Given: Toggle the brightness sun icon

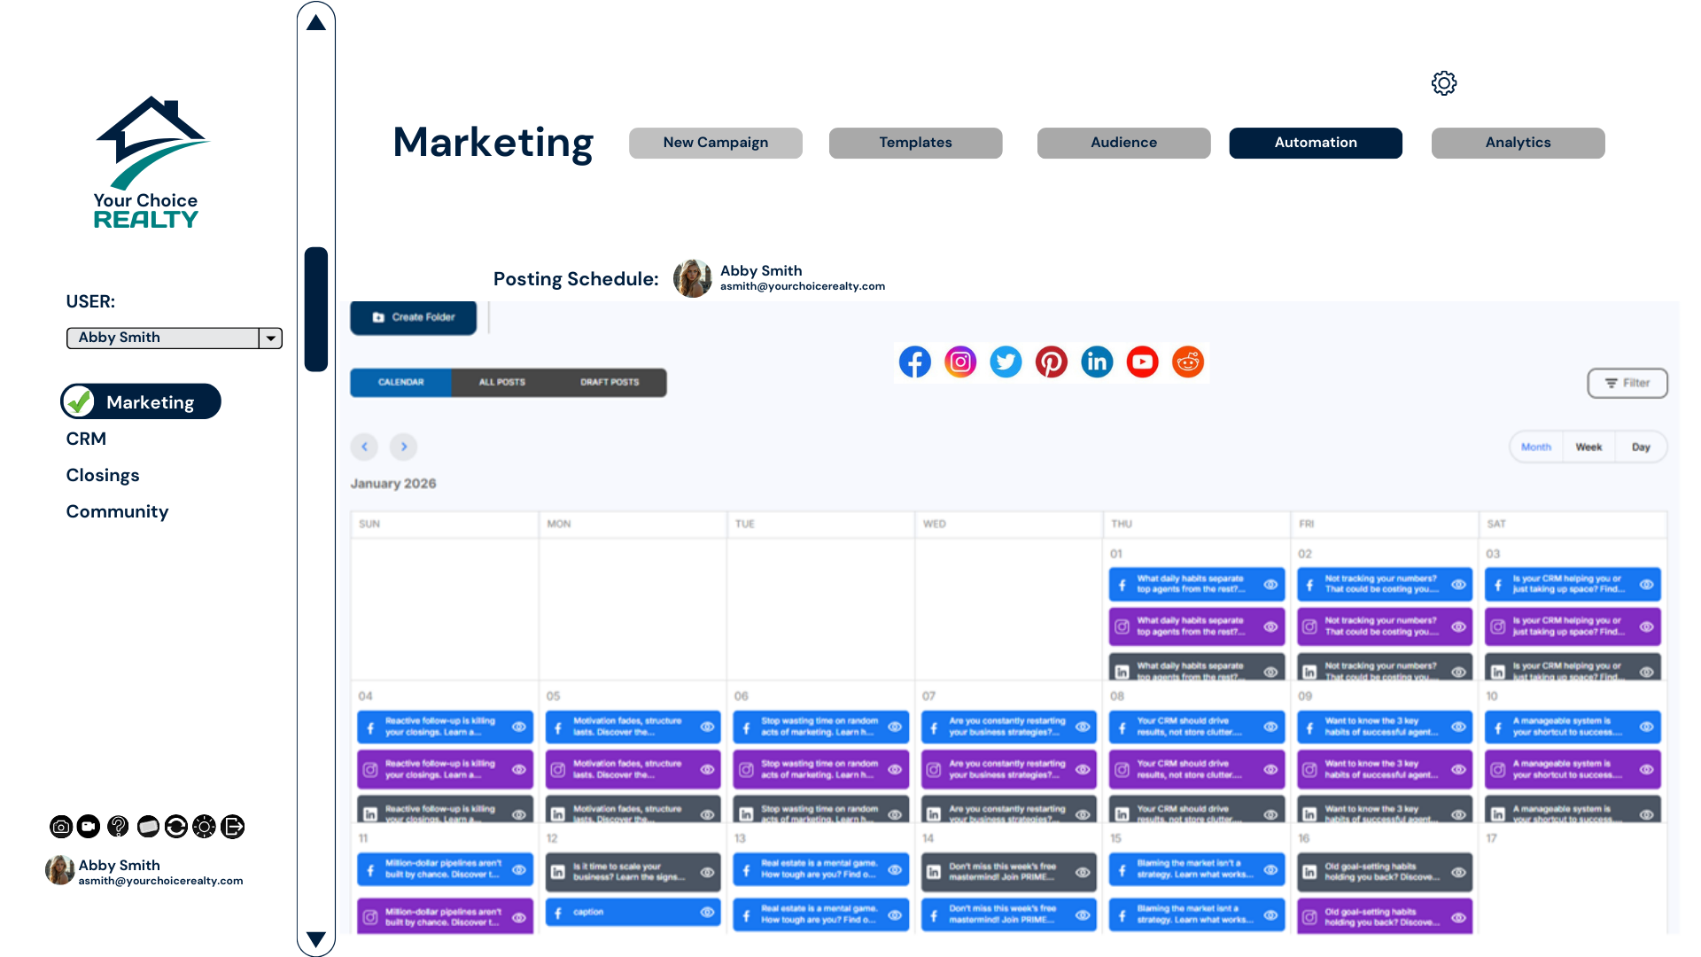Looking at the screenshot, I should tap(204, 827).
